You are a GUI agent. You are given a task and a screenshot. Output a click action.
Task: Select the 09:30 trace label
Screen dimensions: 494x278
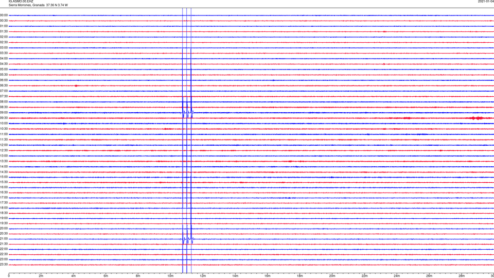pos(4,118)
